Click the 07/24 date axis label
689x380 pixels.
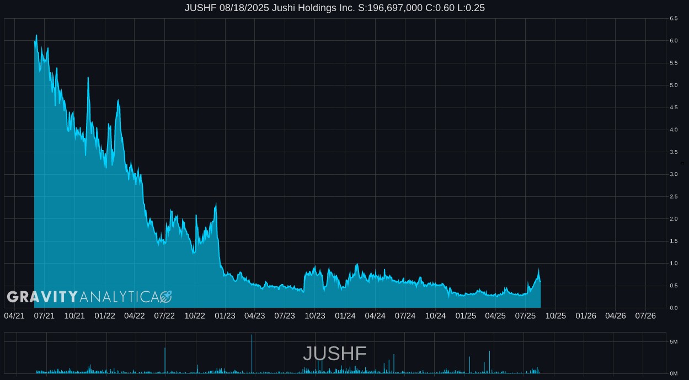point(405,315)
